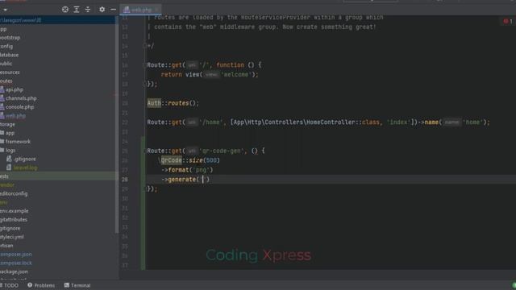Open .editorconfig file in tree

point(14,193)
